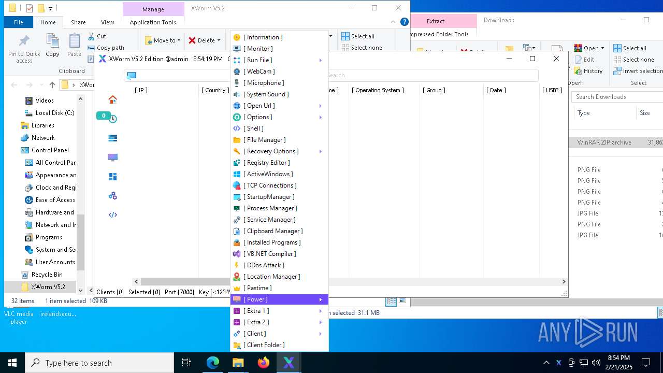Click the Monitor menu item
Screen dimensions: 663x373
(279, 49)
